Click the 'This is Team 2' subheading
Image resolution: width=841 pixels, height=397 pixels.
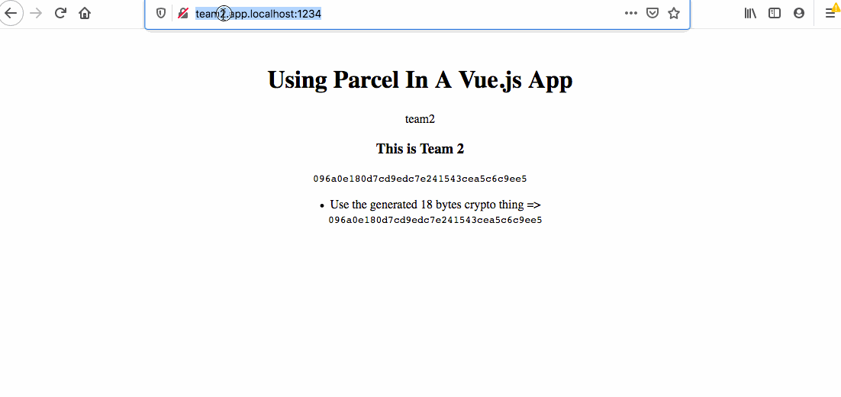420,149
